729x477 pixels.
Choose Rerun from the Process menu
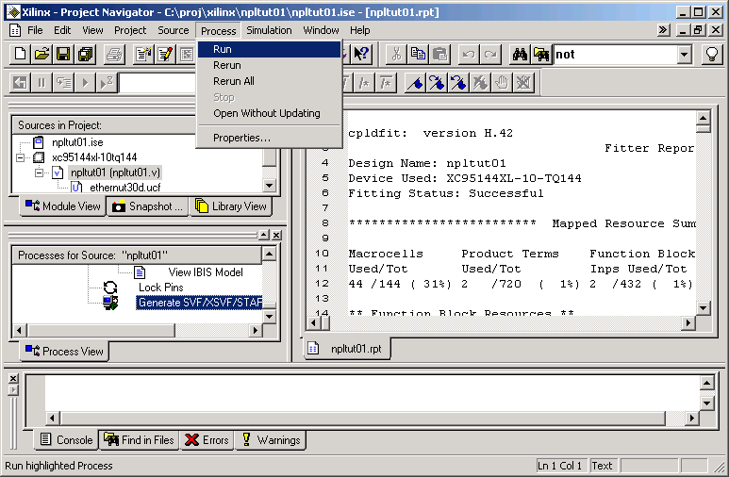[x=269, y=65]
